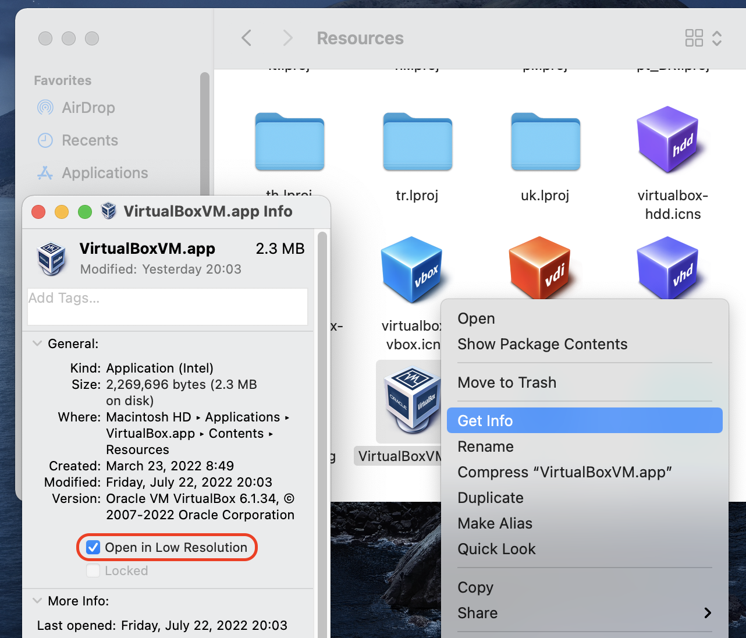The height and width of the screenshot is (638, 746).
Task: Choose Quick Look
Action: (x=584, y=549)
